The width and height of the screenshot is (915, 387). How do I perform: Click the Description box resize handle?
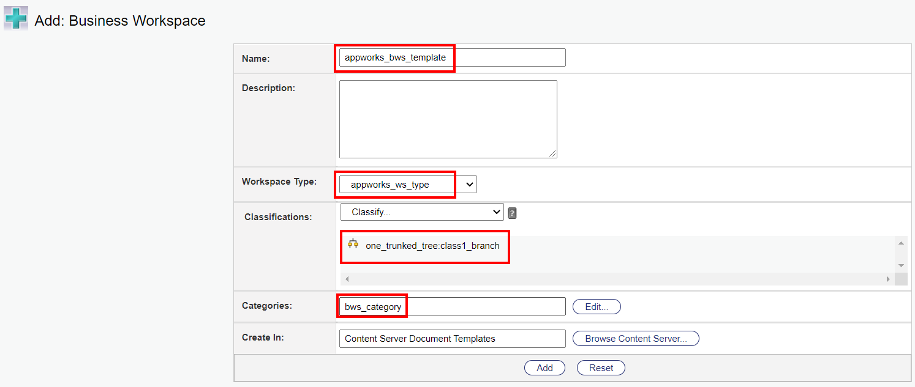[x=553, y=153]
